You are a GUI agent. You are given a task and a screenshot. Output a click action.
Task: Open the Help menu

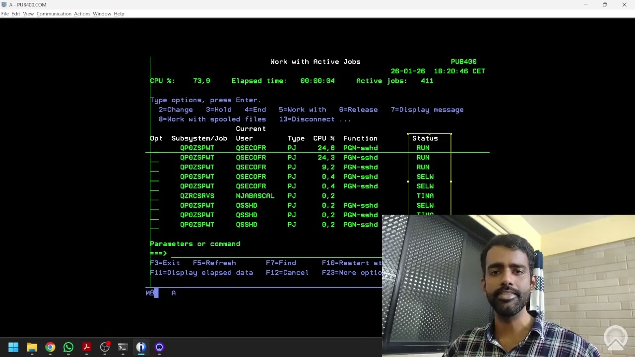tap(119, 14)
